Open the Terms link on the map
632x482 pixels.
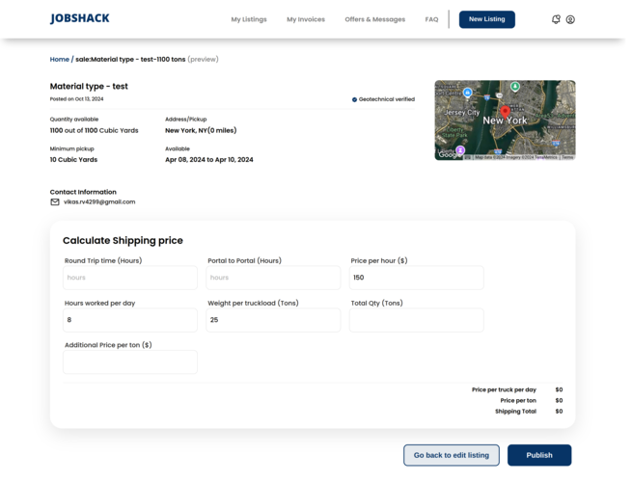tap(567, 157)
